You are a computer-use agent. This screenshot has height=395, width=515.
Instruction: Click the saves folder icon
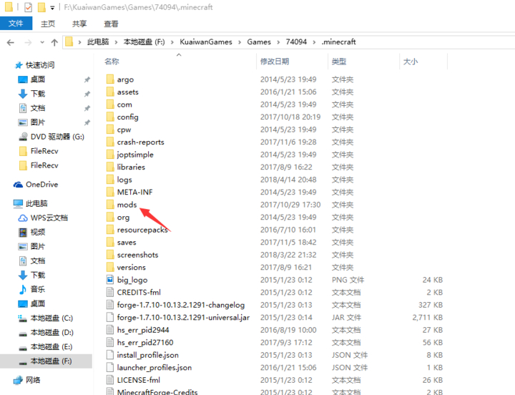point(110,242)
